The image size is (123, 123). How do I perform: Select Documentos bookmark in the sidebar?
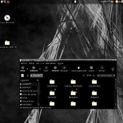(x=28, y=101)
